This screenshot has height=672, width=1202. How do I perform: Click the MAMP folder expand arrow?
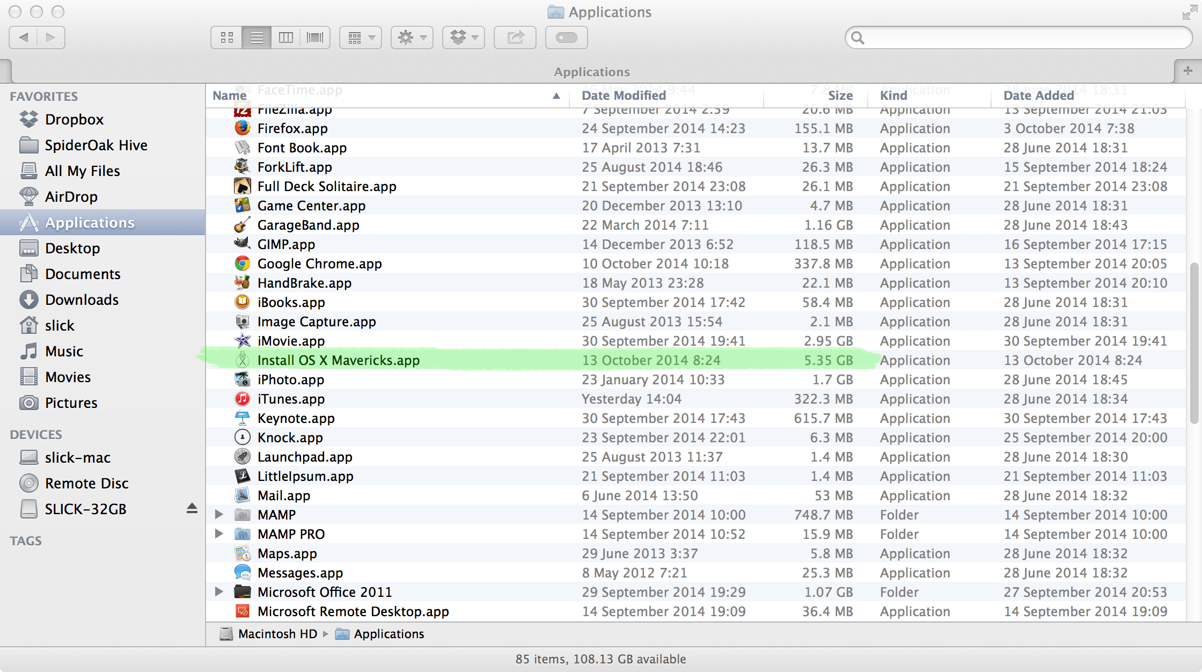point(219,514)
